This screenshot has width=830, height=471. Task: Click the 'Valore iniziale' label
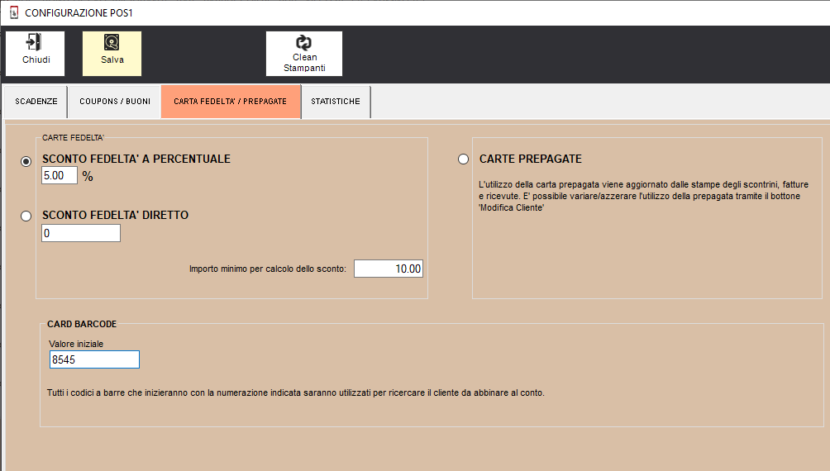tap(76, 344)
